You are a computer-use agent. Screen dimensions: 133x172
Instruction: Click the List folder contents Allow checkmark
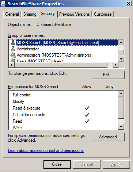(87, 115)
